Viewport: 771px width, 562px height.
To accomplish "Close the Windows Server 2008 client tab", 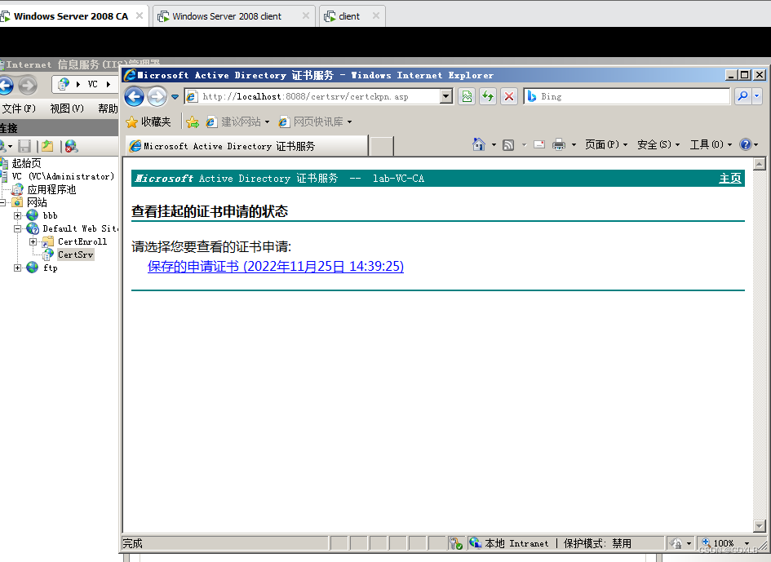I will [305, 15].
